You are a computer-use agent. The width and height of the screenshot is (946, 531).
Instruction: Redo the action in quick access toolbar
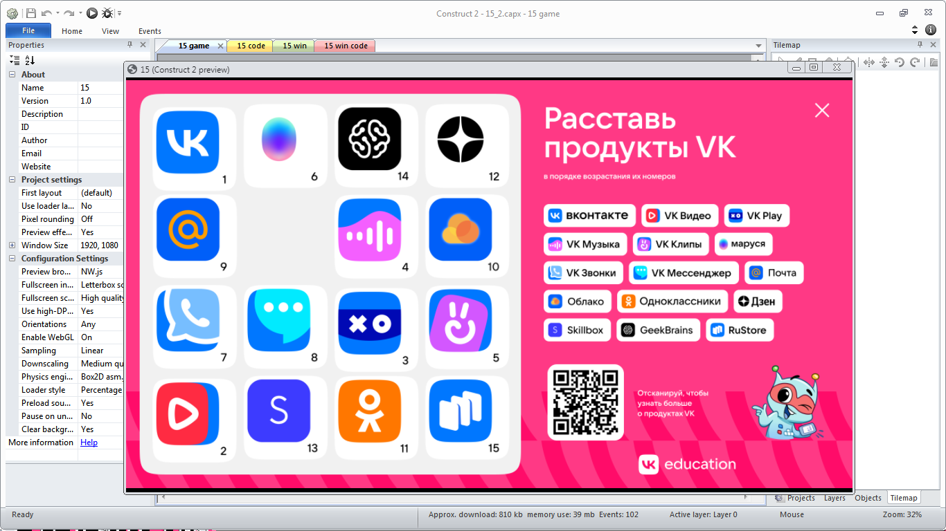69,13
